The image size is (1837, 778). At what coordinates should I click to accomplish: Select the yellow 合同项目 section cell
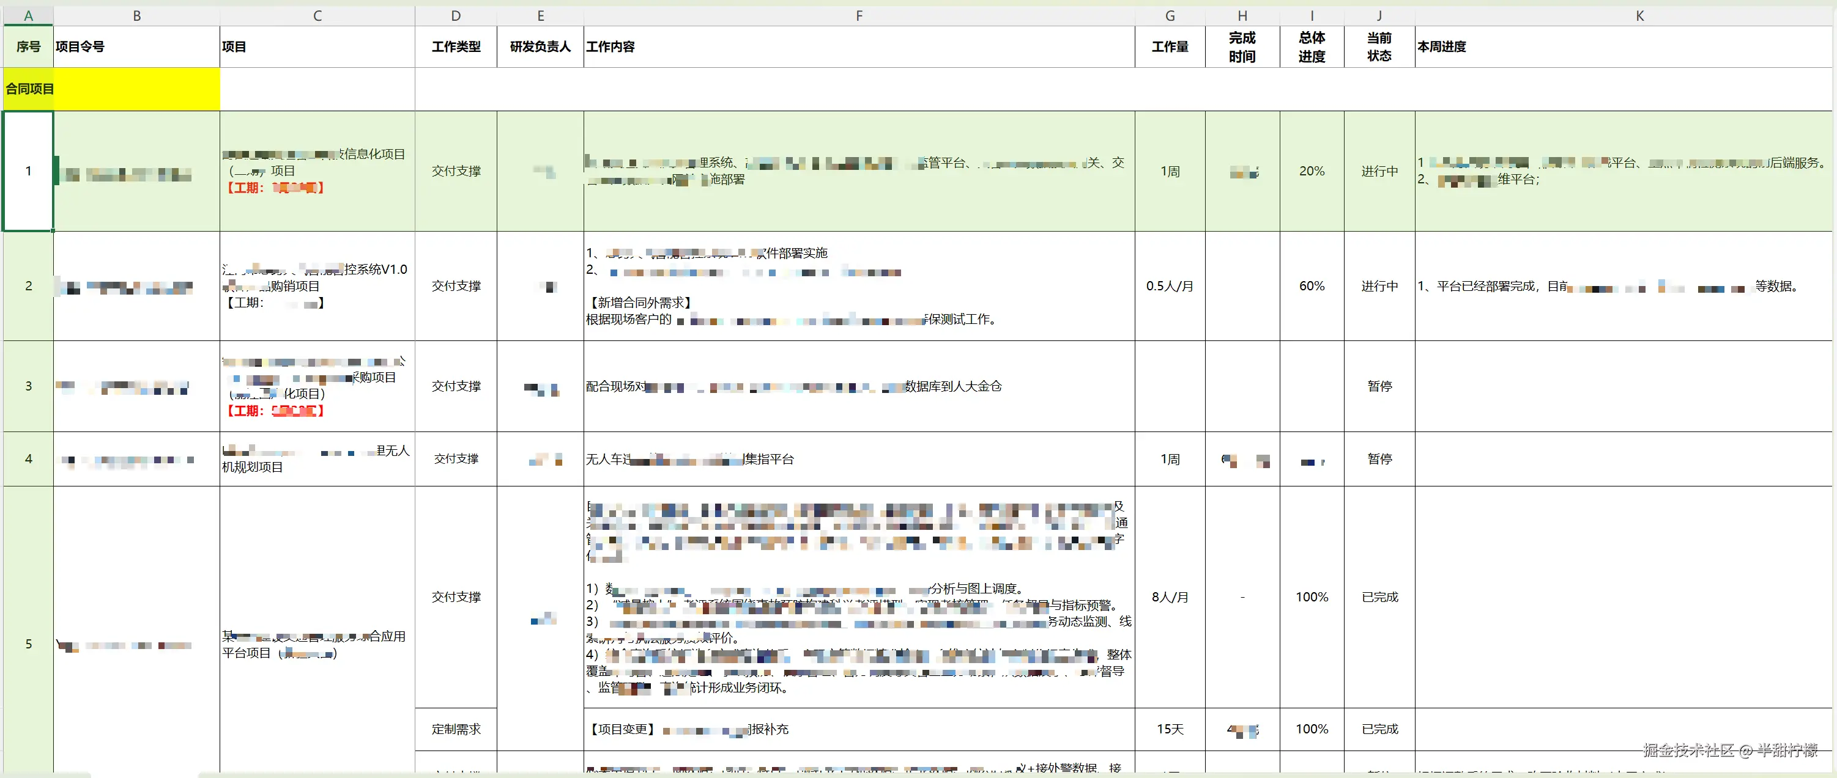coord(111,89)
